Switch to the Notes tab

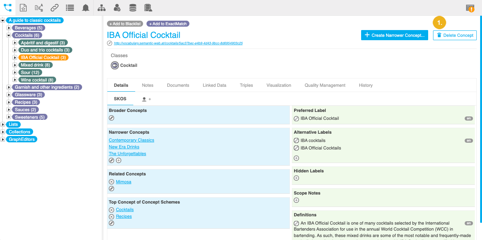(x=148, y=85)
